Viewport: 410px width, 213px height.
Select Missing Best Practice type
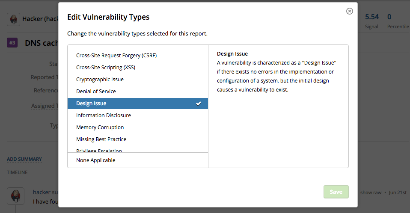tap(138, 139)
